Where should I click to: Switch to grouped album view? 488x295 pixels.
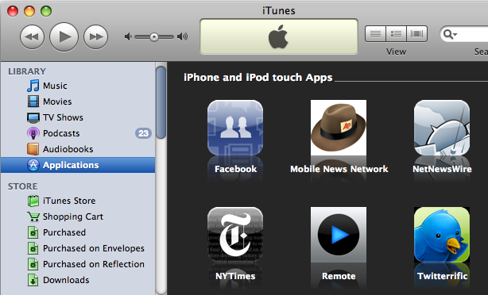[396, 33]
